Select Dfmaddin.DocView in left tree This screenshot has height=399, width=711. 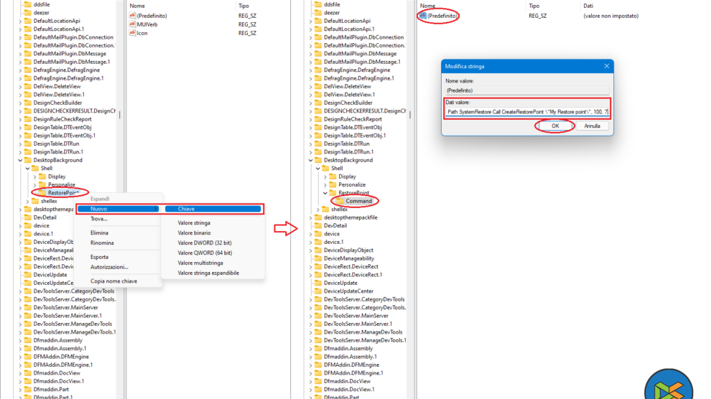click(57, 372)
